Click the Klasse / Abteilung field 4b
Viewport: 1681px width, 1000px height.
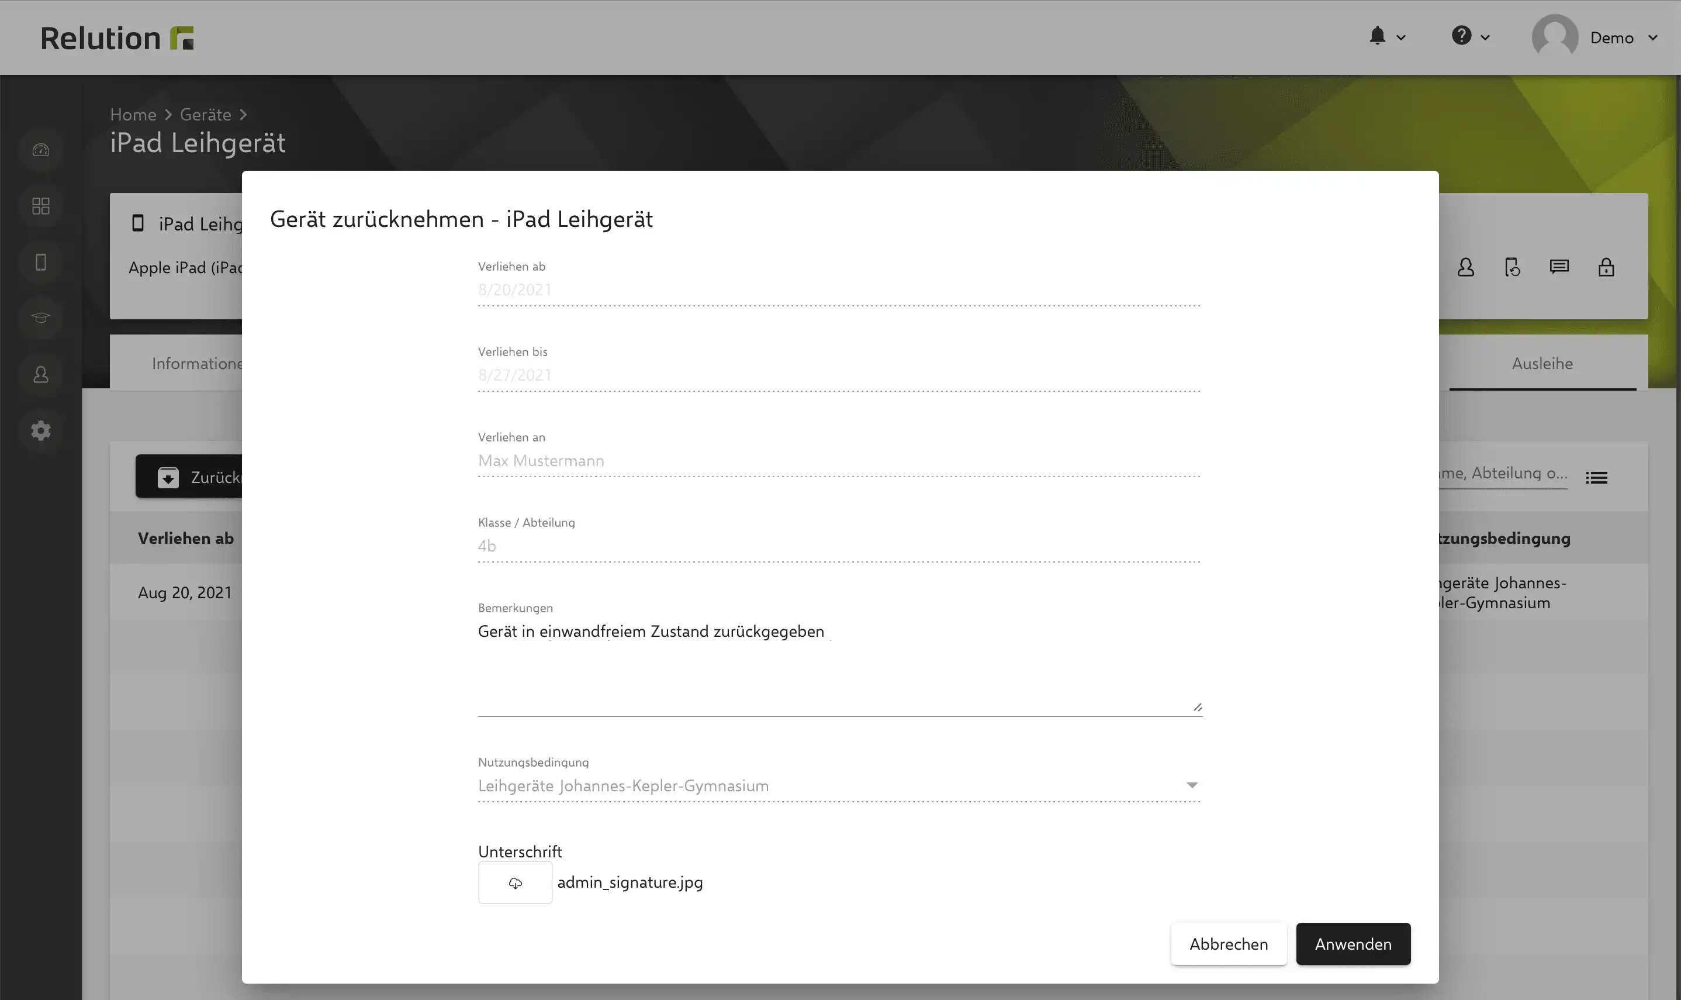tap(839, 547)
